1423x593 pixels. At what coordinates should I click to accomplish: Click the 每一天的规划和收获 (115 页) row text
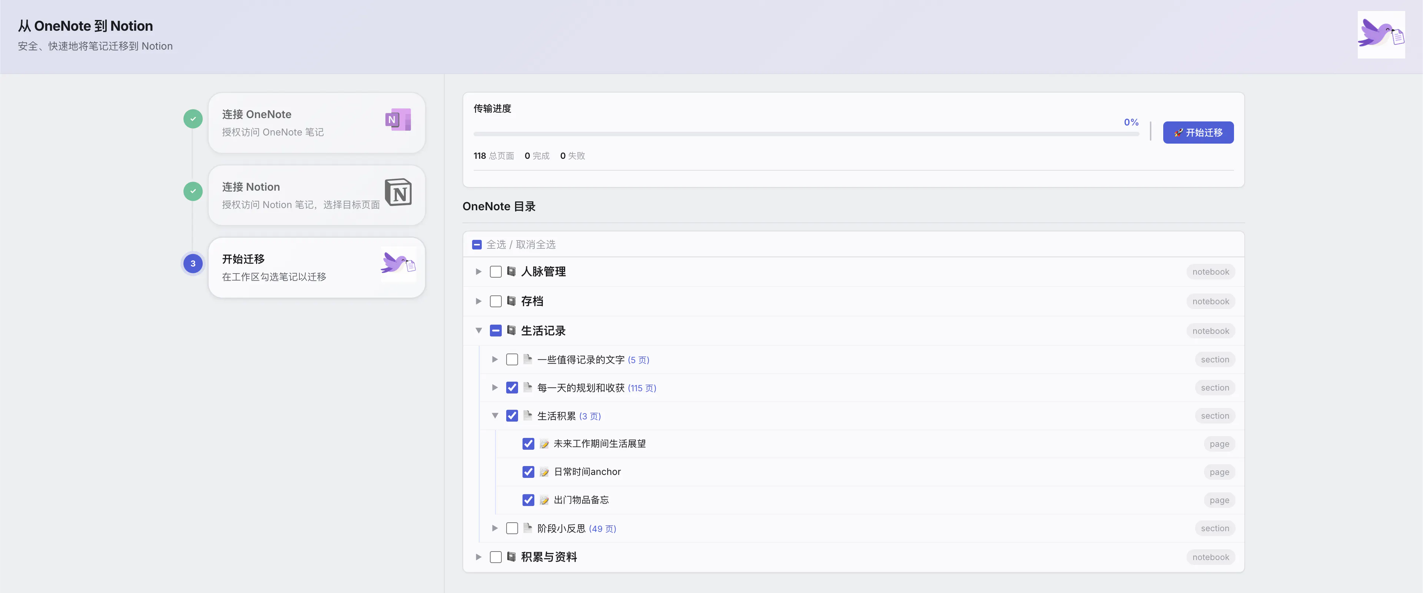click(597, 388)
